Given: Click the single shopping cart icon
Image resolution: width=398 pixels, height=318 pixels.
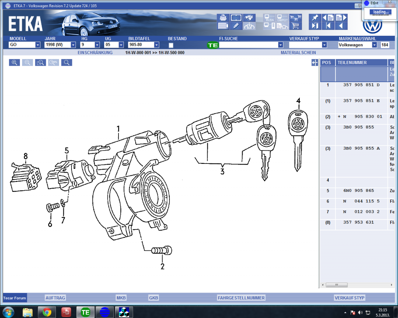Looking at the screenshot, I should click(296, 26).
